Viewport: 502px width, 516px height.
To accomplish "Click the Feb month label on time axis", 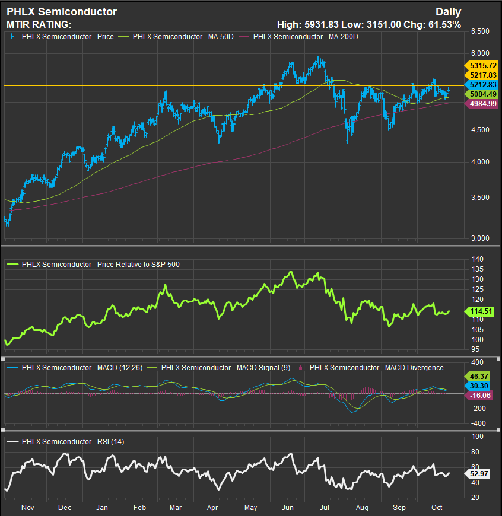I will [x=139, y=508].
